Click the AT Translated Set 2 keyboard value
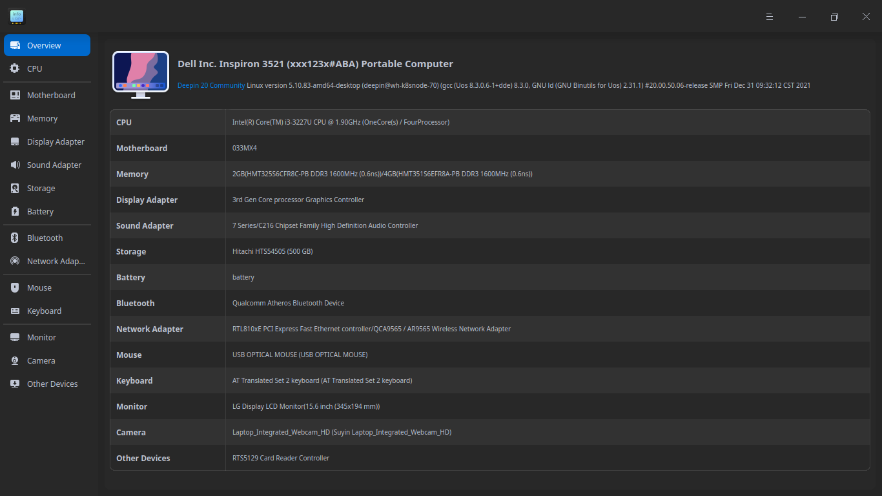882x496 pixels. pyautogui.click(x=322, y=380)
